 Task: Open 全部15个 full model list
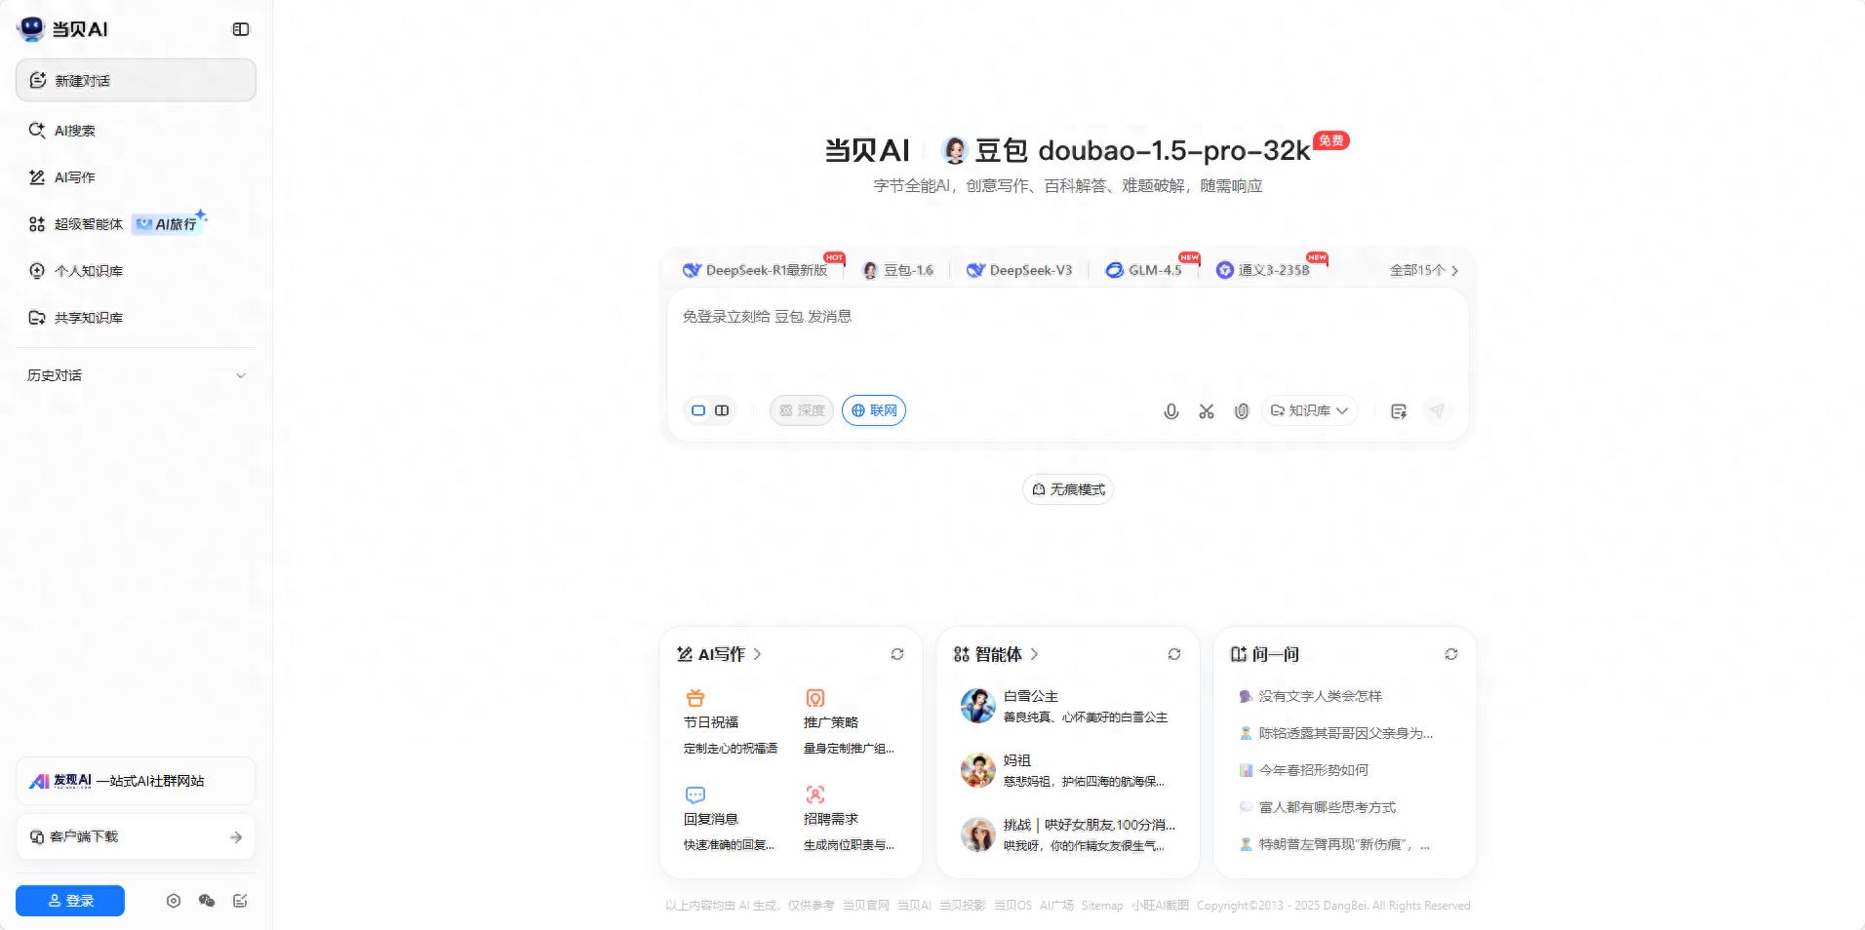pyautogui.click(x=1421, y=270)
